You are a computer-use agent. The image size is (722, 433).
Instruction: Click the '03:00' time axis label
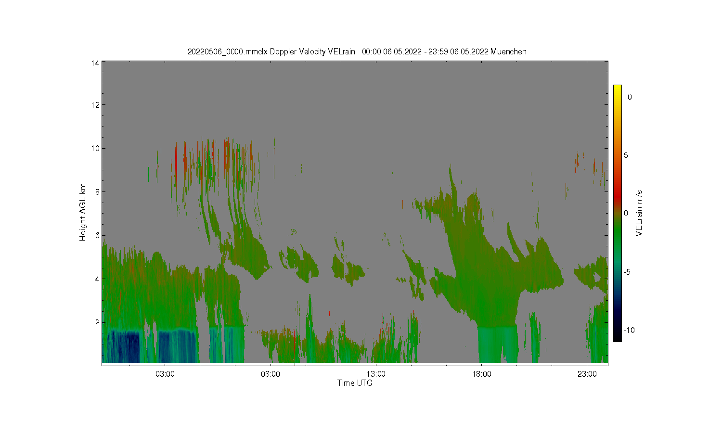[165, 374]
